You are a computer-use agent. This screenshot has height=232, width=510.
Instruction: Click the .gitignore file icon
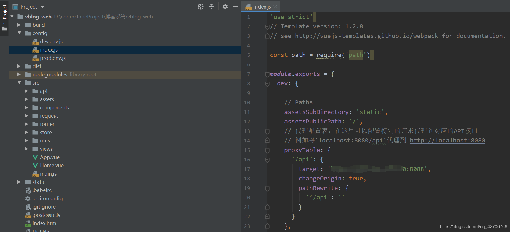point(28,207)
